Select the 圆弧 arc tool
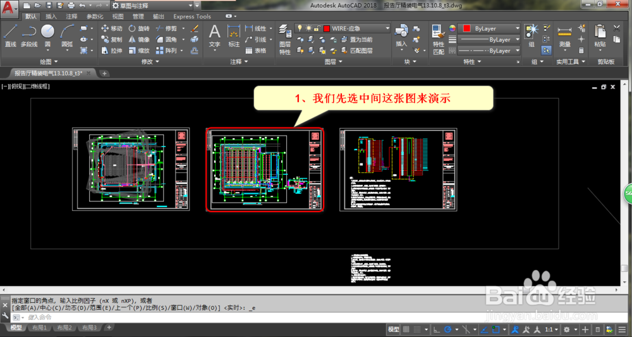Viewport: 632px width, 337px height. click(67, 35)
